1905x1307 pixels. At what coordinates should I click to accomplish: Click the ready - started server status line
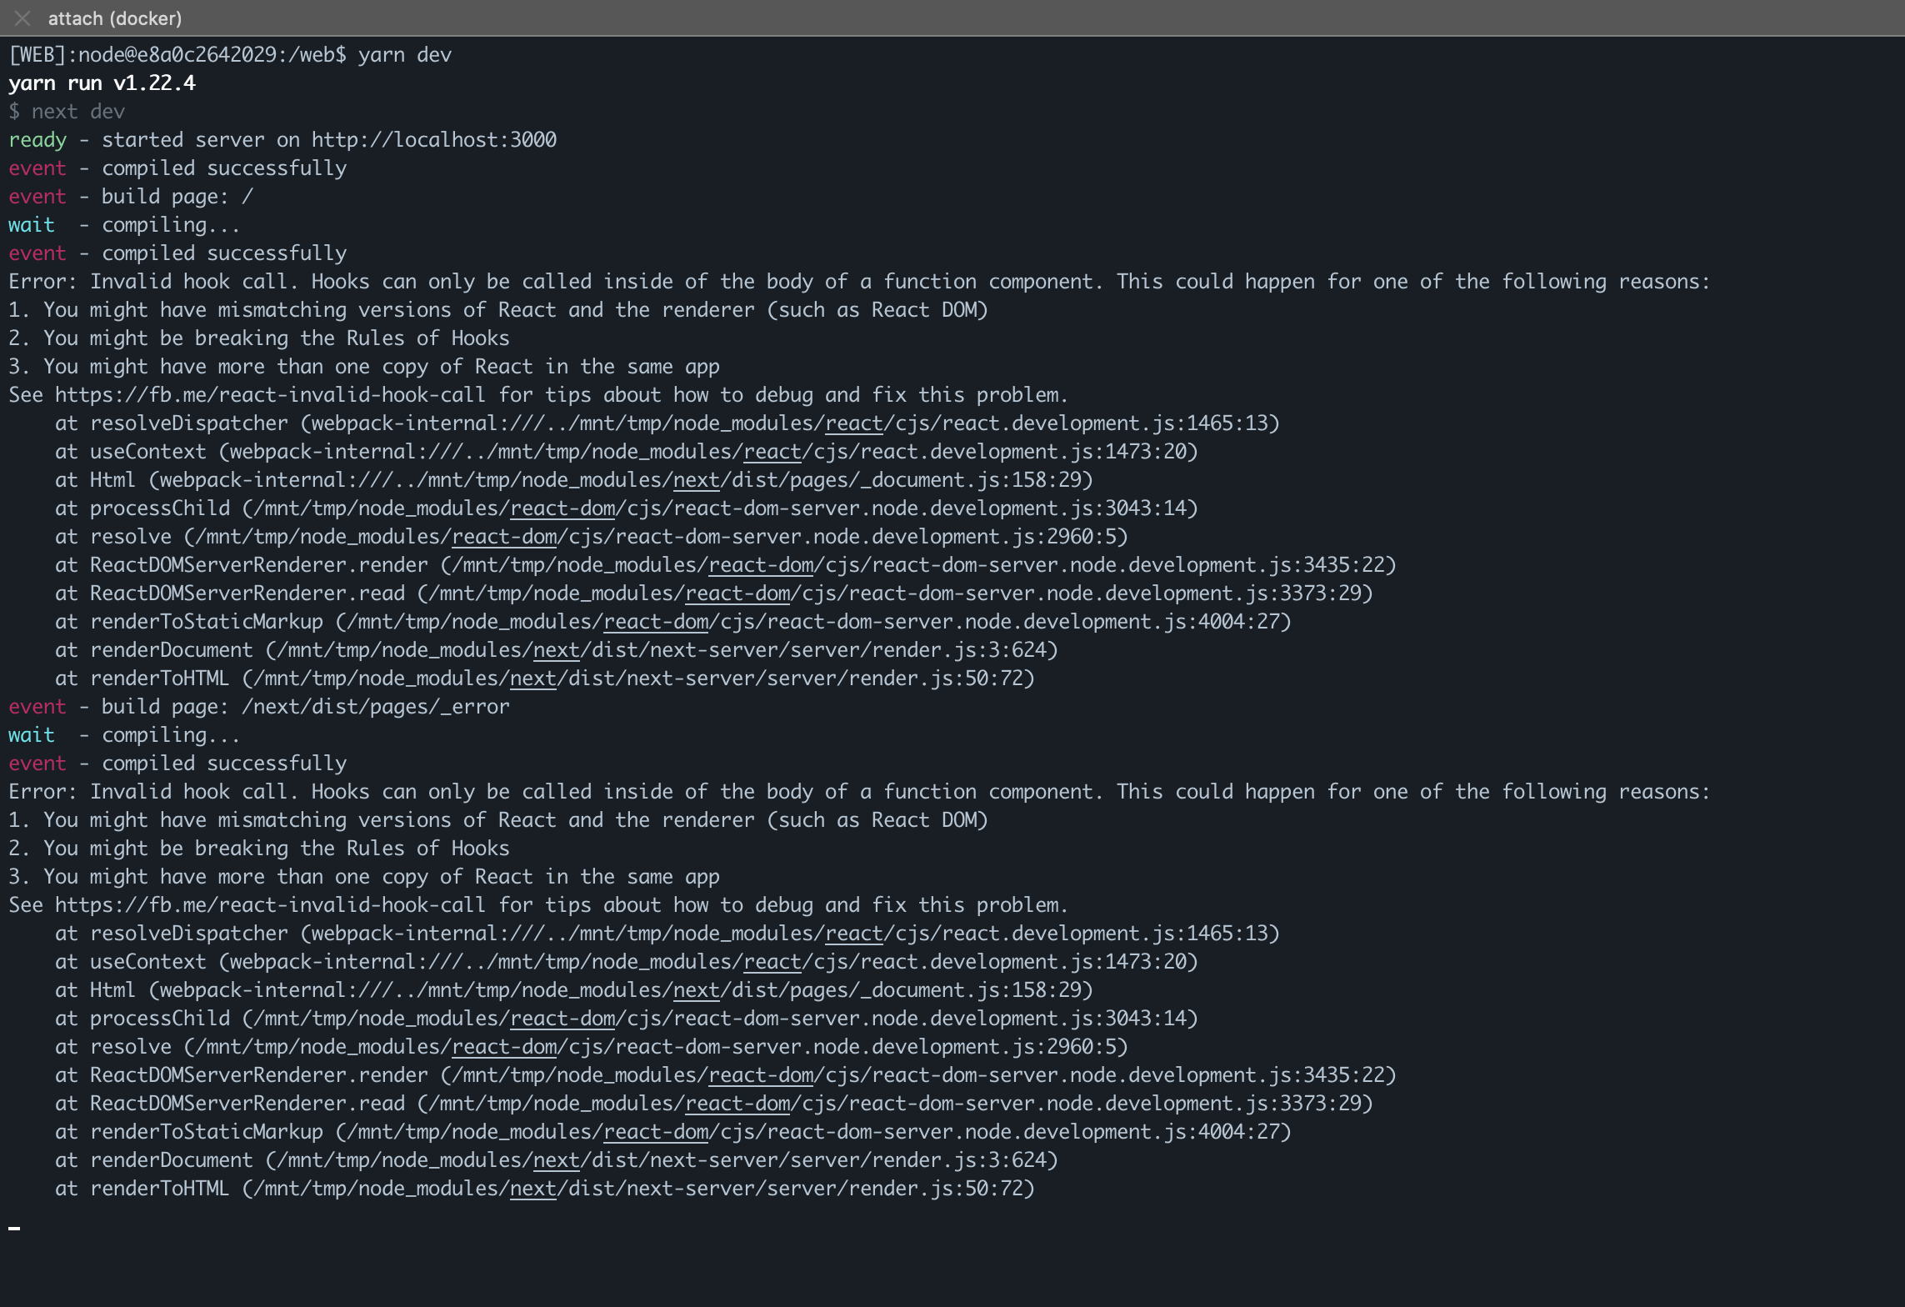click(x=283, y=139)
